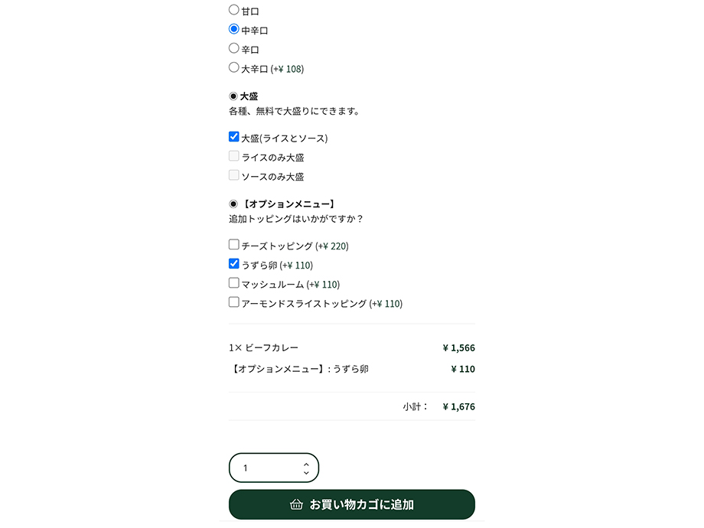The height and width of the screenshot is (528, 704).
Task: Add マッシュルーム (+¥110) topping
Action: [233, 282]
